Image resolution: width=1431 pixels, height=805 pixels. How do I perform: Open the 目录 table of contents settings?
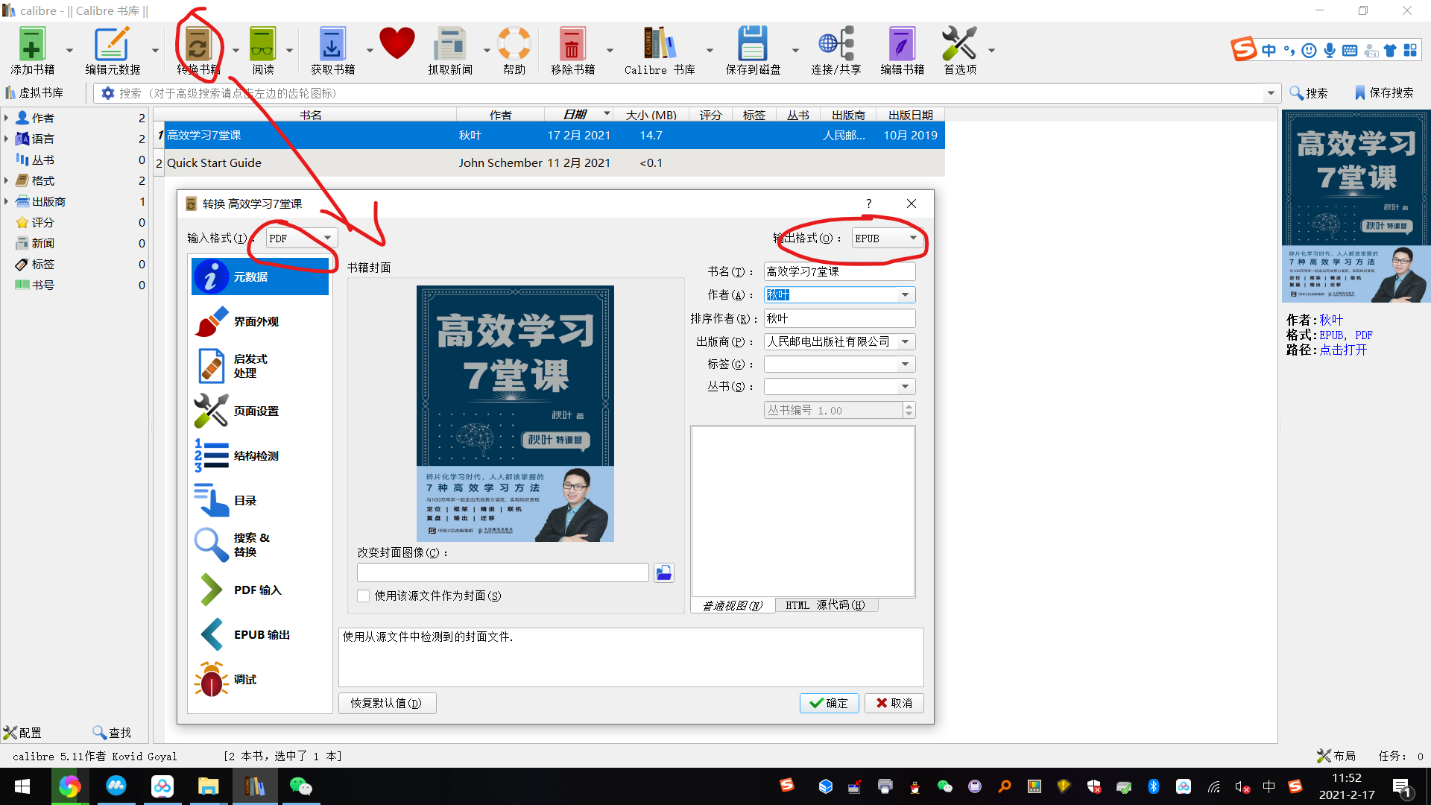pyautogui.click(x=246, y=500)
